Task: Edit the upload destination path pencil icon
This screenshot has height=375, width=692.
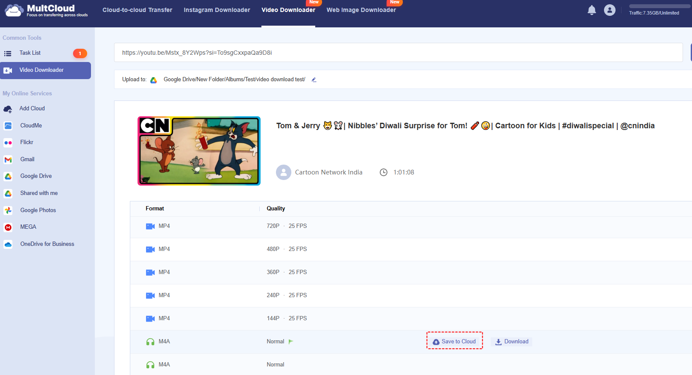Action: coord(314,80)
